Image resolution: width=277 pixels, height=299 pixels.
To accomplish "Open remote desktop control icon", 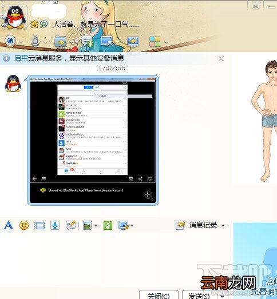I will pos(108,41).
